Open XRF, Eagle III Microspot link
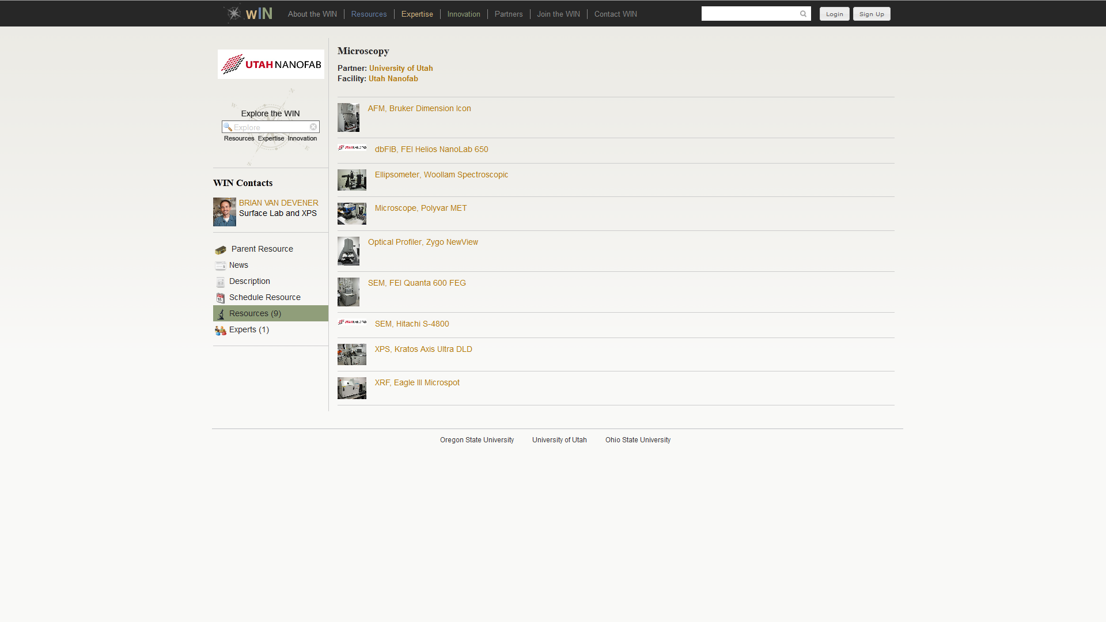The height and width of the screenshot is (622, 1106). [x=417, y=382]
